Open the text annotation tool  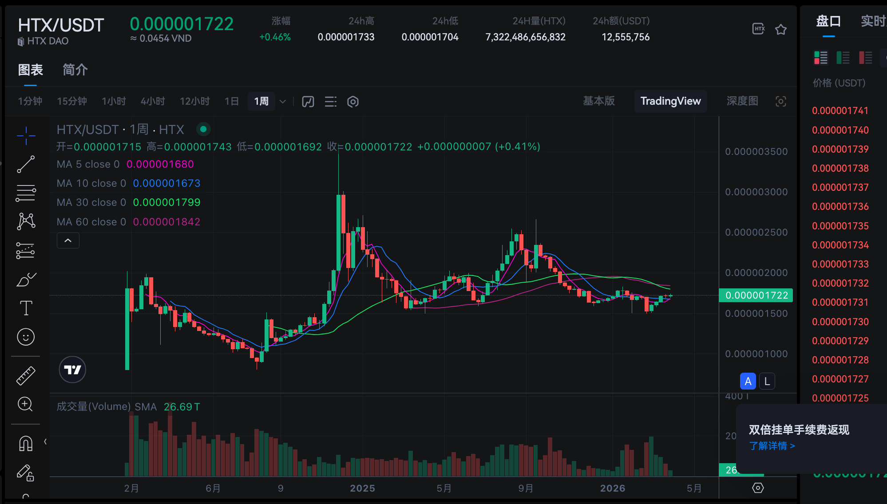[26, 308]
